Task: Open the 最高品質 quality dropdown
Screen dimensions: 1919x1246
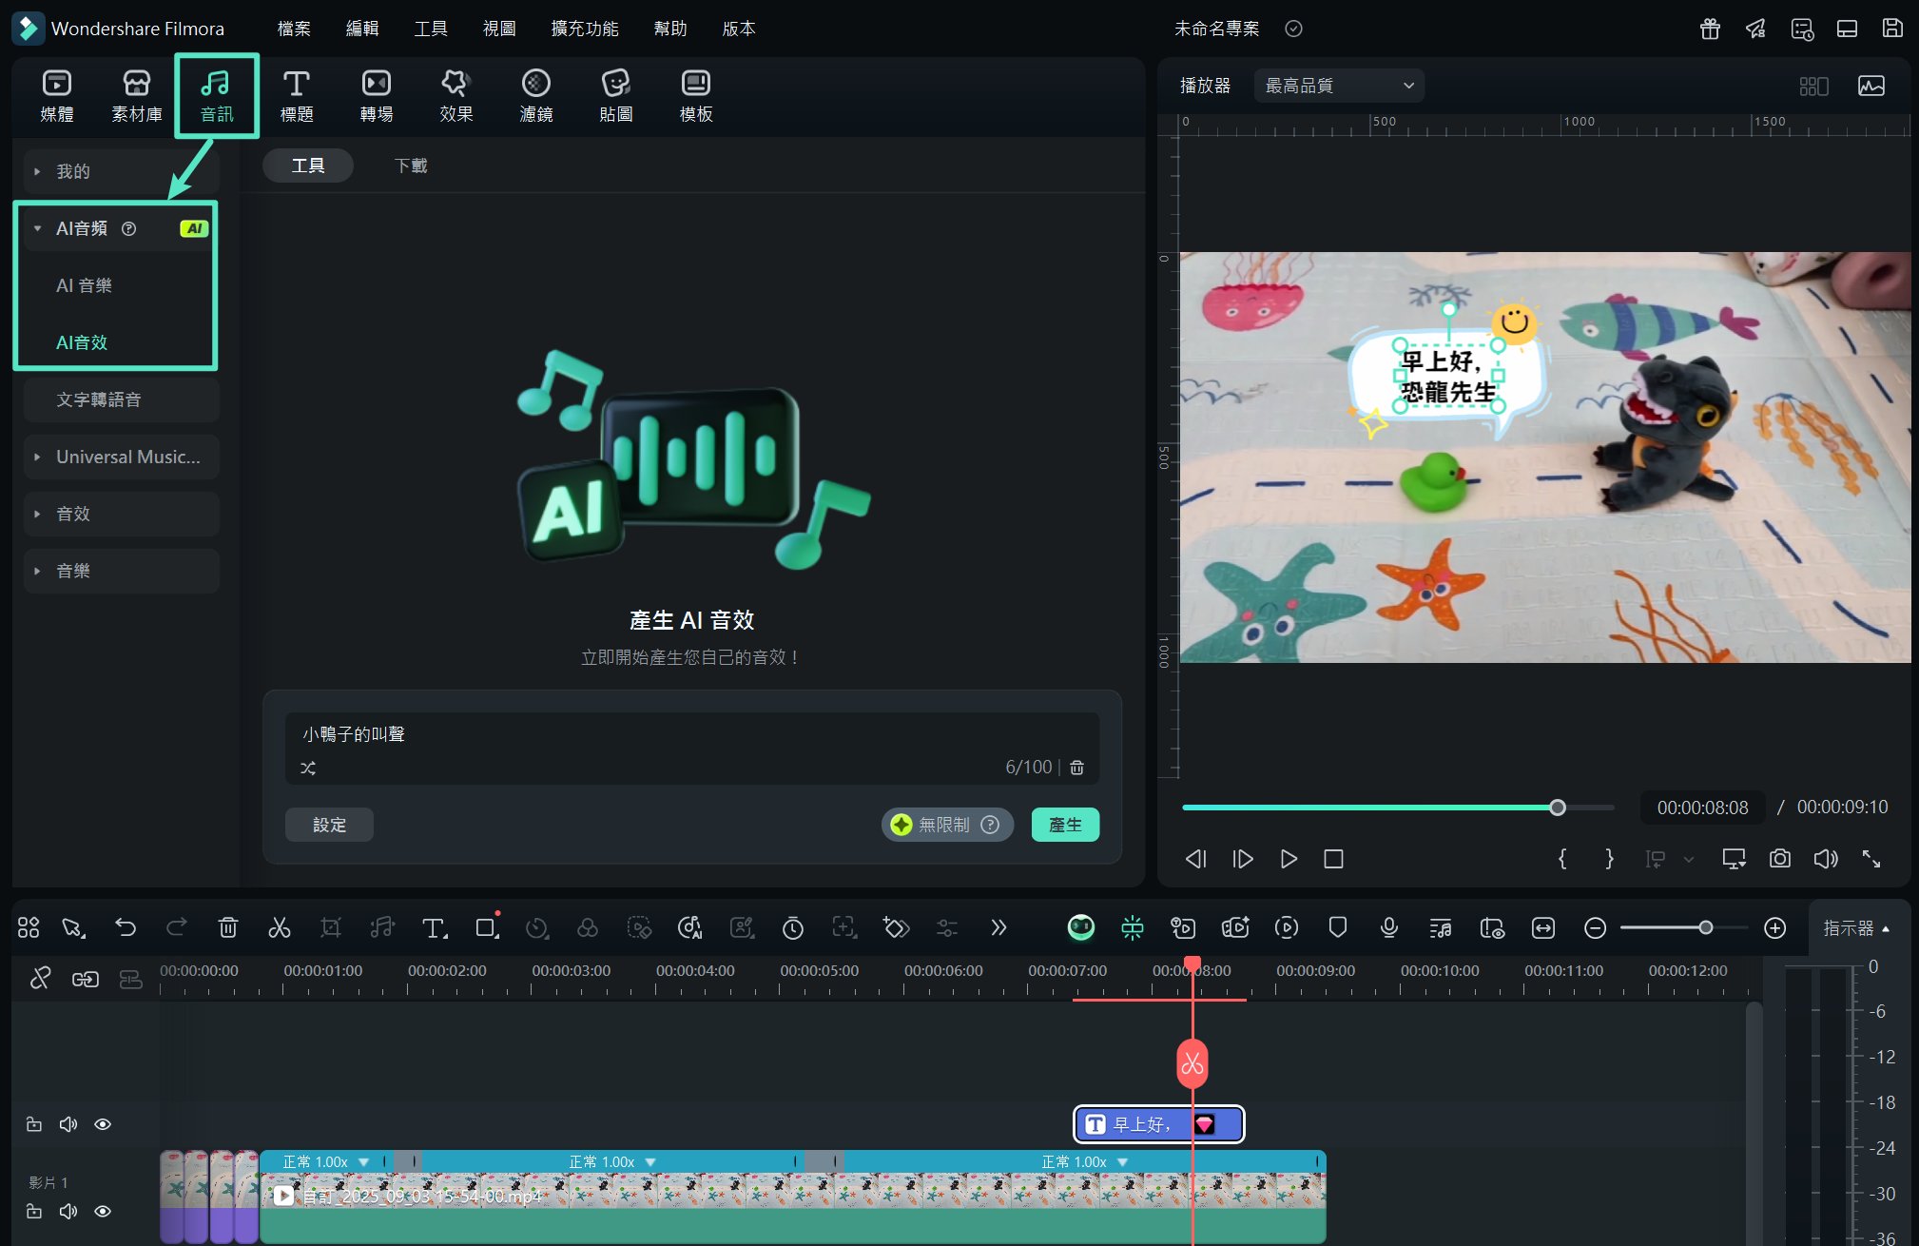Action: pyautogui.click(x=1339, y=86)
